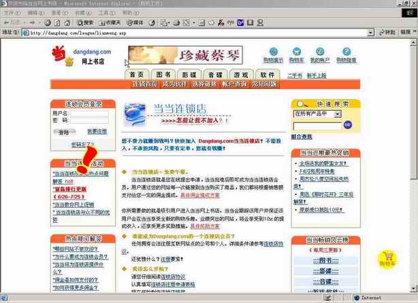Switch to the 图书 books tab
Viewport: 418px width, 303px height.
pos(163,75)
